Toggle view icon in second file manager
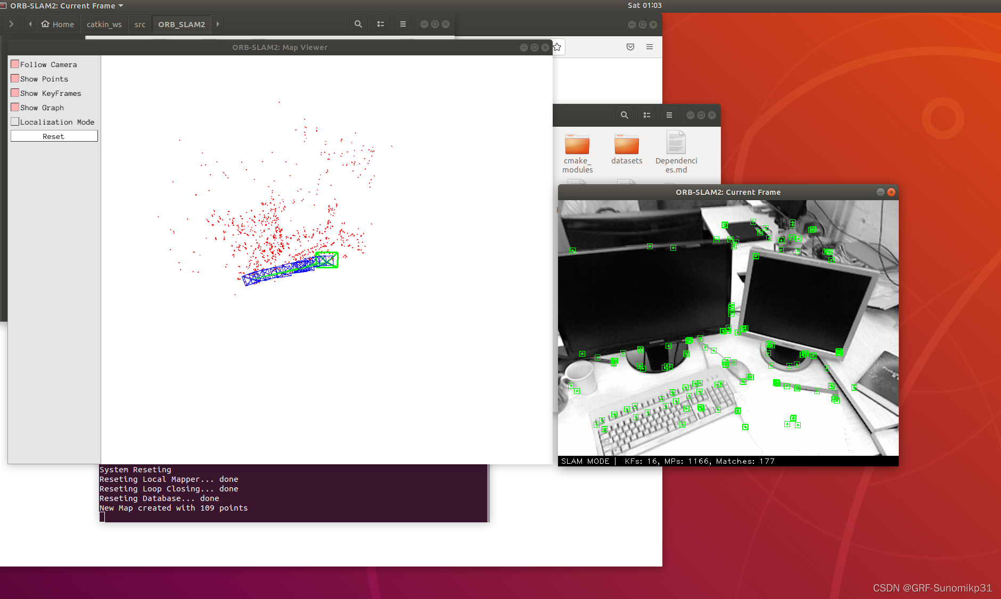This screenshot has width=1001, height=599. click(x=647, y=115)
